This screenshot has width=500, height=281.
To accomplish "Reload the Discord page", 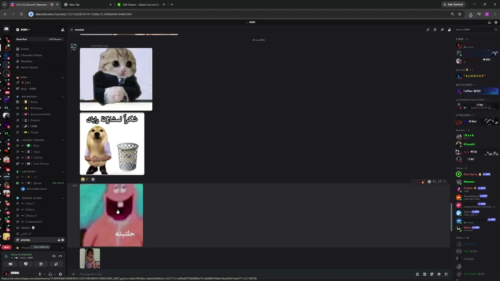I will (x=21, y=14).
